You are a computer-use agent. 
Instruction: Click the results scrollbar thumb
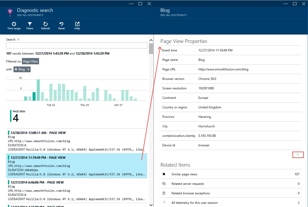tap(151, 49)
